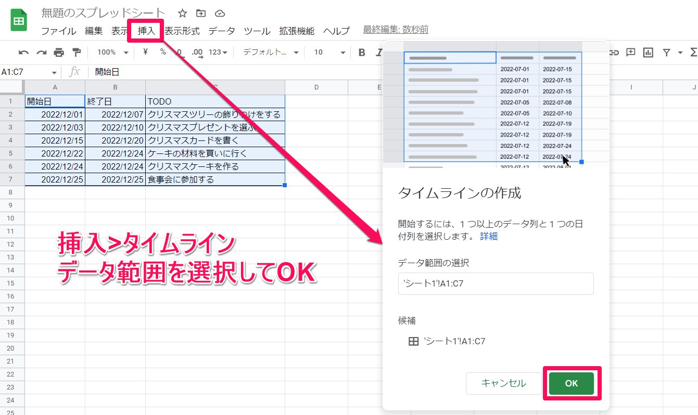Click the table icon beside the suggested range
This screenshot has width=698, height=415.
[x=413, y=342]
